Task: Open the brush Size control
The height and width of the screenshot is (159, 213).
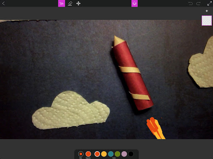Action: point(81,154)
